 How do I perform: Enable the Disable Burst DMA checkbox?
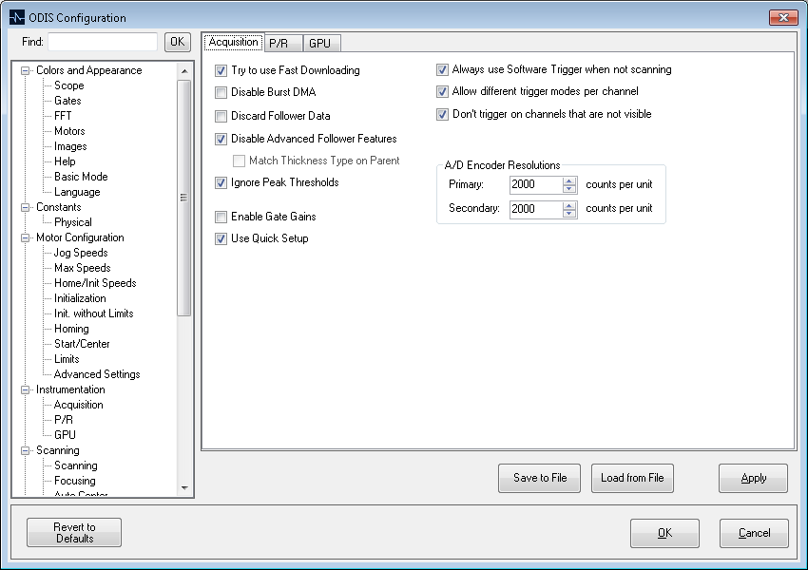coord(221,93)
